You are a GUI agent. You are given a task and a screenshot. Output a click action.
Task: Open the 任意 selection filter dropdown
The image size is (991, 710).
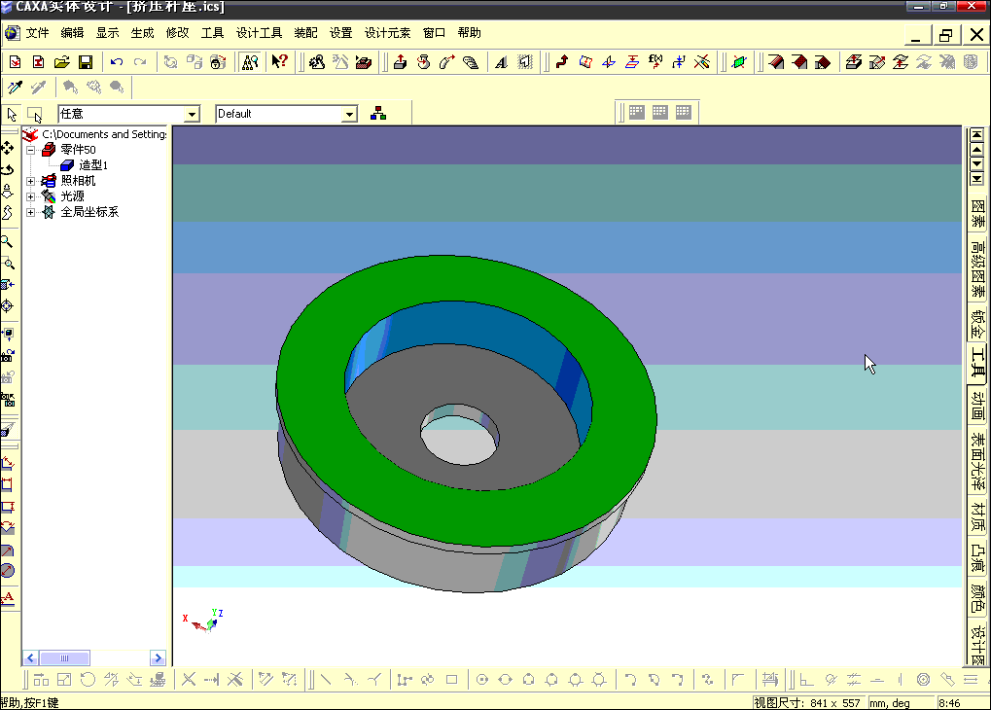click(x=192, y=114)
